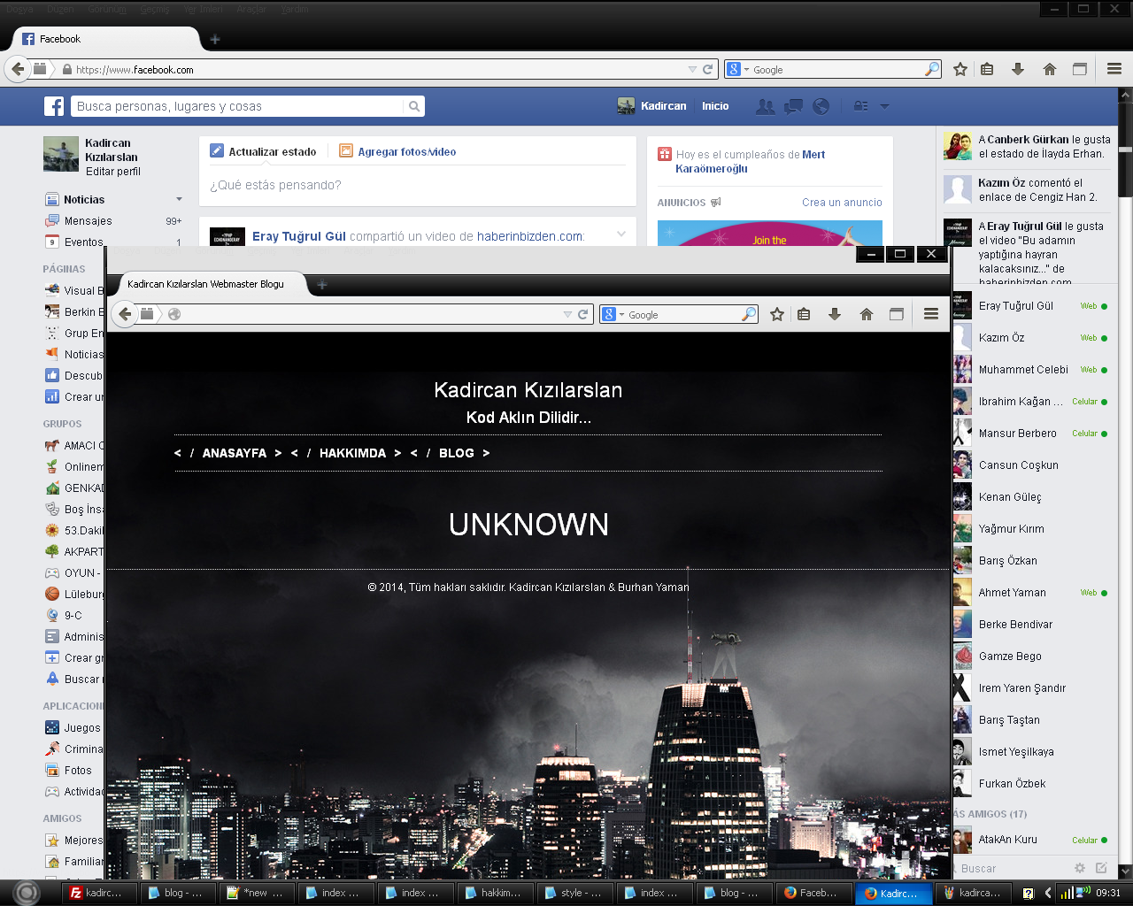Click home icon in front browser toolbar
Screen dimensions: 1133x906
tap(867, 314)
